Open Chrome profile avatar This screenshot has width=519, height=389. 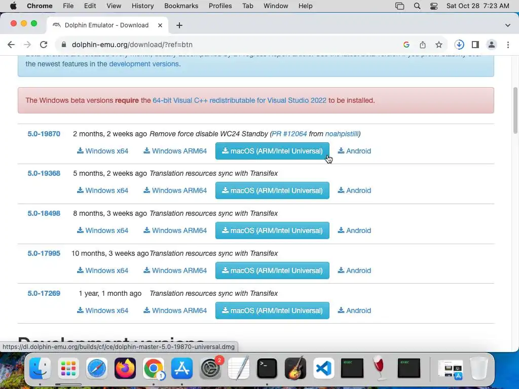tap(492, 45)
